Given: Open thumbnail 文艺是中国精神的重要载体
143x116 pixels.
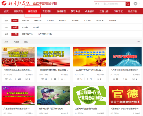Looking at the screenshot, I should [18, 95].
